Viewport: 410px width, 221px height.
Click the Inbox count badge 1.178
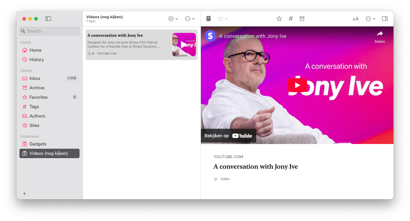tap(72, 78)
